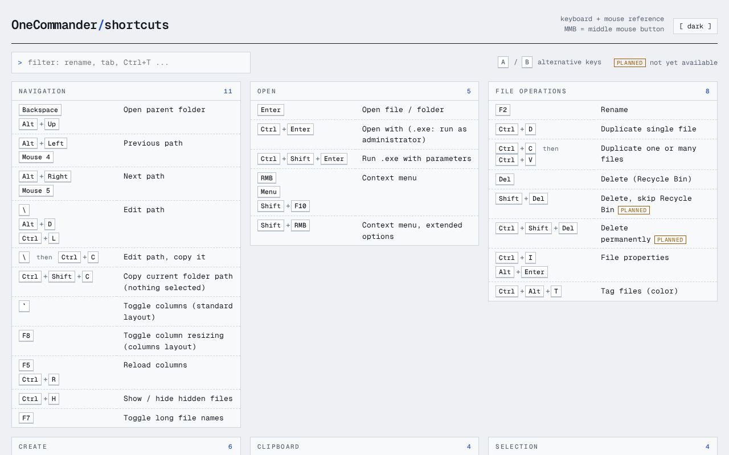The image size is (729, 455).
Task: Click the Mouse 4 key cap
Action: click(36, 157)
